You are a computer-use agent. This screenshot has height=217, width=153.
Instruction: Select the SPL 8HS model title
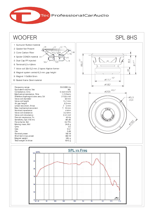pos(126,38)
